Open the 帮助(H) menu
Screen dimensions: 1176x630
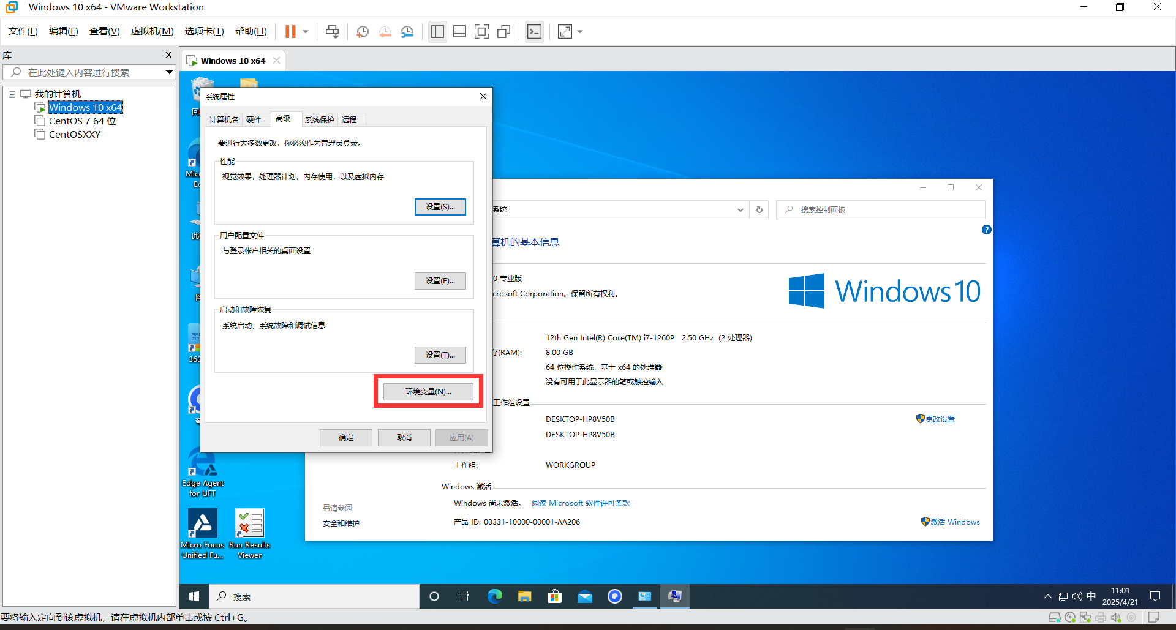pyautogui.click(x=251, y=31)
